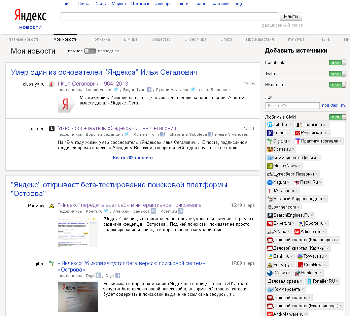This screenshot has height=316, width=350.
Task: Click the Adindex.ru source tag
Action: (x=311, y=232)
